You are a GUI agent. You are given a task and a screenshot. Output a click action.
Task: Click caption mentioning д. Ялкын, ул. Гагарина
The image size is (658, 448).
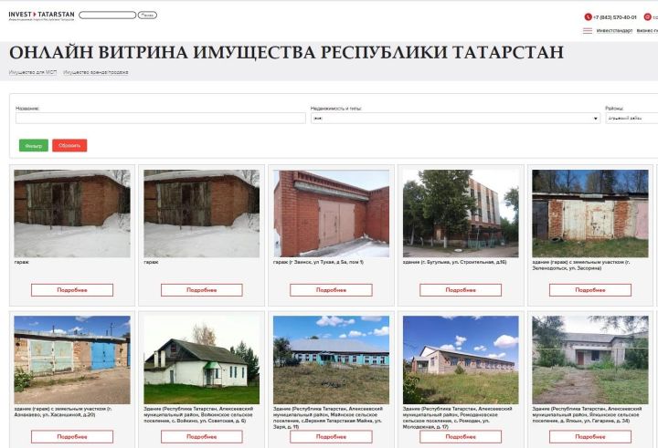pos(587,414)
